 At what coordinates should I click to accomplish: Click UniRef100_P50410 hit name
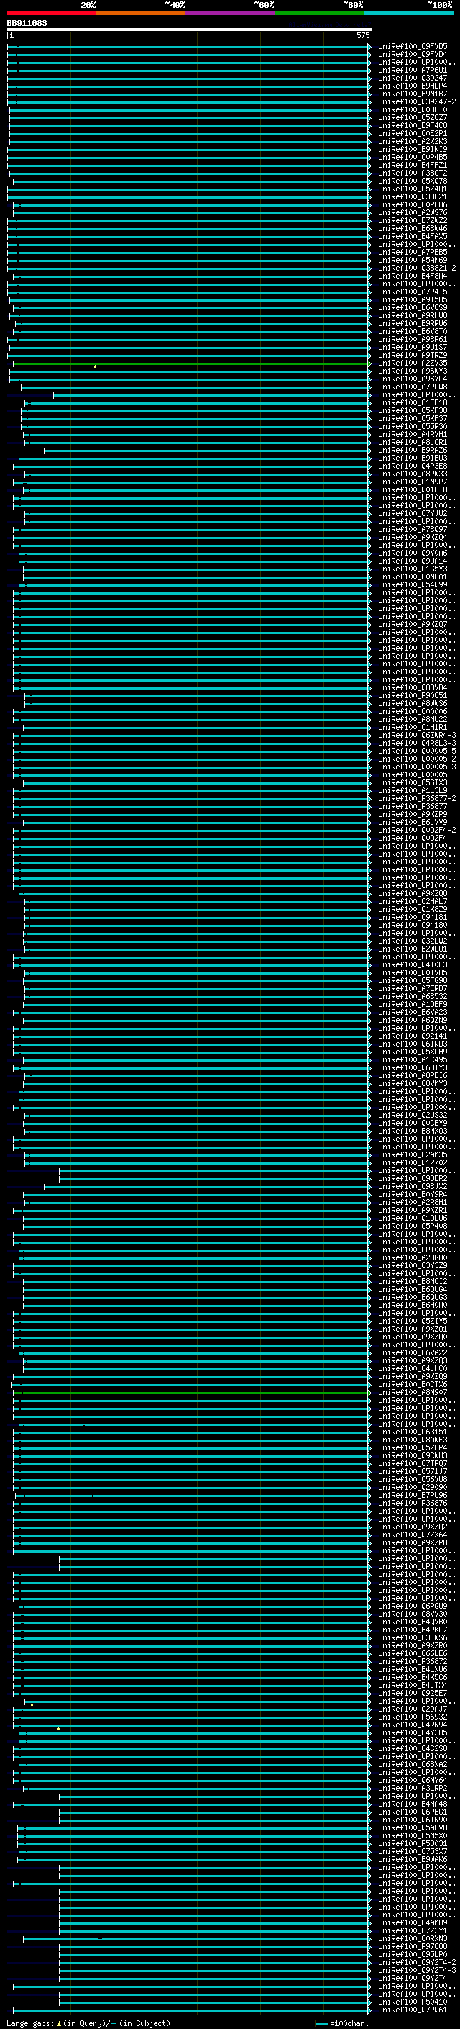[413, 2002]
